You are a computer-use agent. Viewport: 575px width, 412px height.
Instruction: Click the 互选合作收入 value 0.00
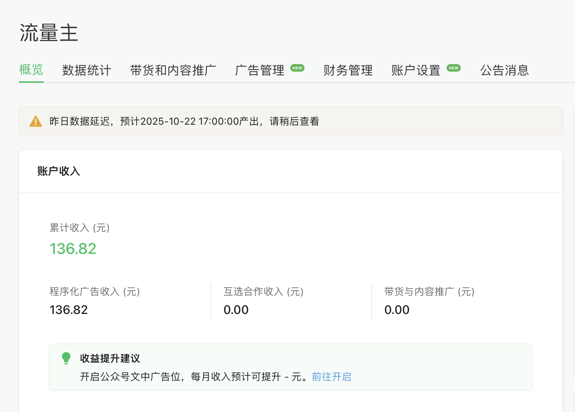236,310
